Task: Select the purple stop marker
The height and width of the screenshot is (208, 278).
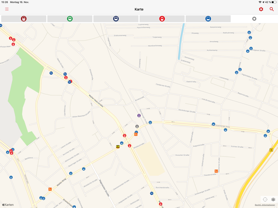Action: 139,116
